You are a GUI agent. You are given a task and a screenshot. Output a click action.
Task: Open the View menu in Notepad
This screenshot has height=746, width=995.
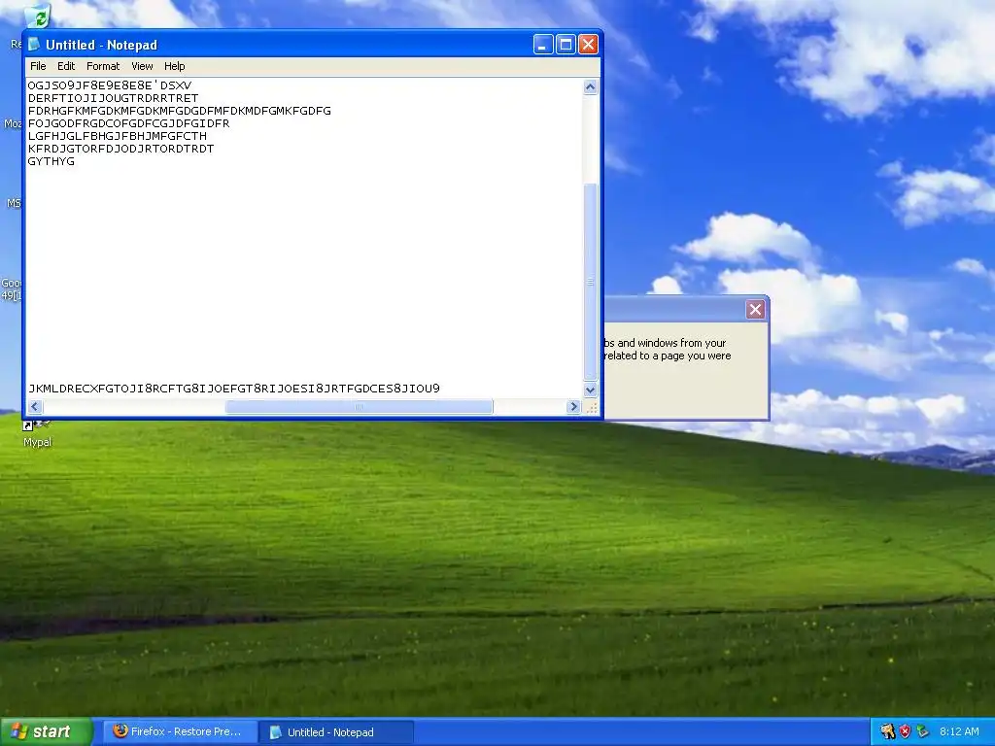(142, 66)
